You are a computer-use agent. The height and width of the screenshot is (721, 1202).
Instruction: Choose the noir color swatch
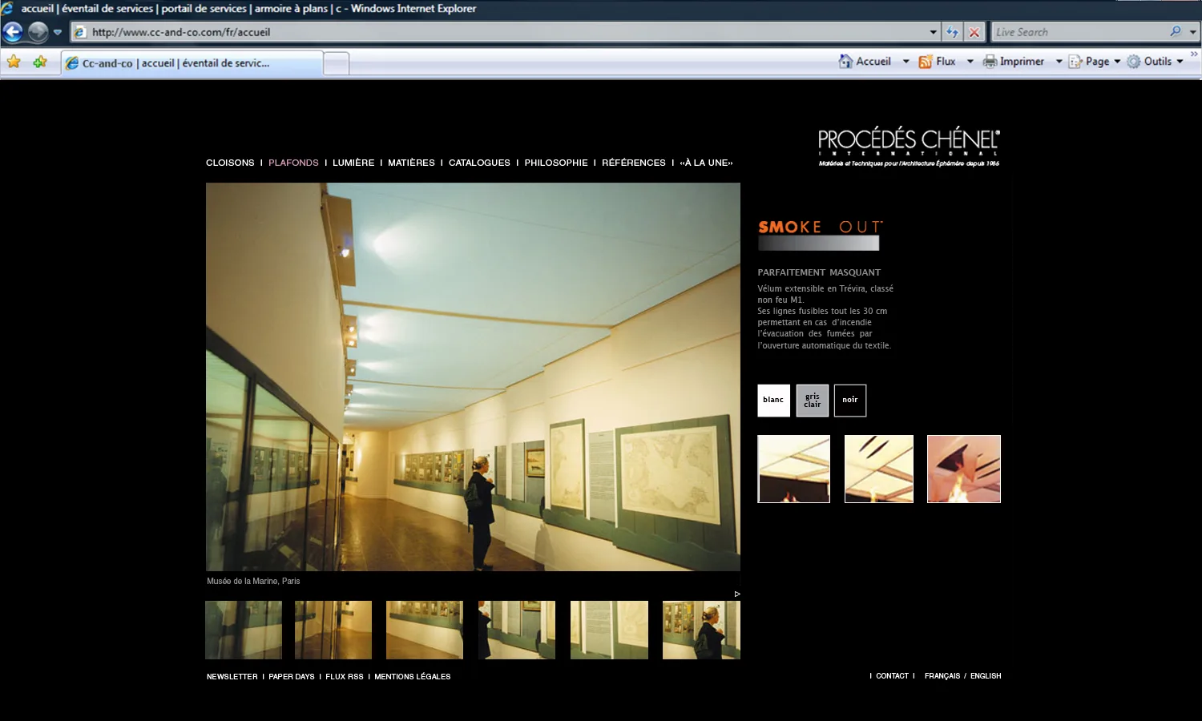(850, 401)
